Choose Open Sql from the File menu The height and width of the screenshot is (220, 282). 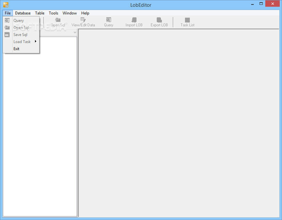[x=21, y=28]
